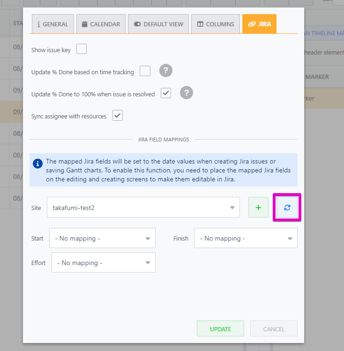
Task: Enable the Show issue key checkbox
Action: coord(82,49)
